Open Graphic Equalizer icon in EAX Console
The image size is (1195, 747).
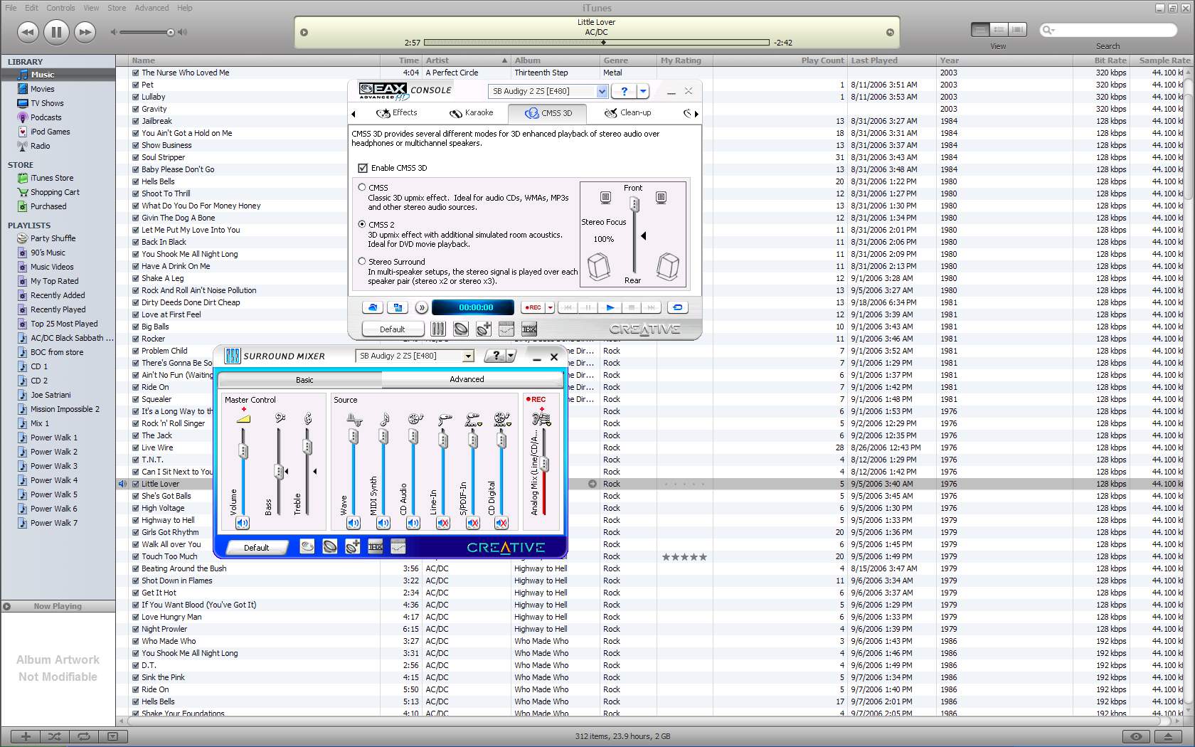point(506,329)
